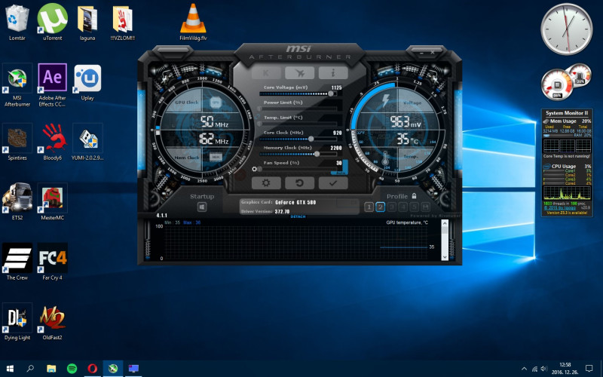Open the Bloody6 shortcut

click(x=52, y=143)
